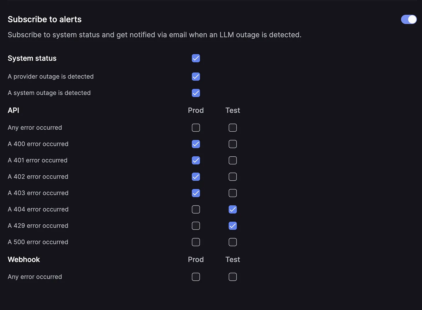This screenshot has height=310, width=422.
Task: Uncheck 'A provider outage is detected'
Action: pos(196,76)
